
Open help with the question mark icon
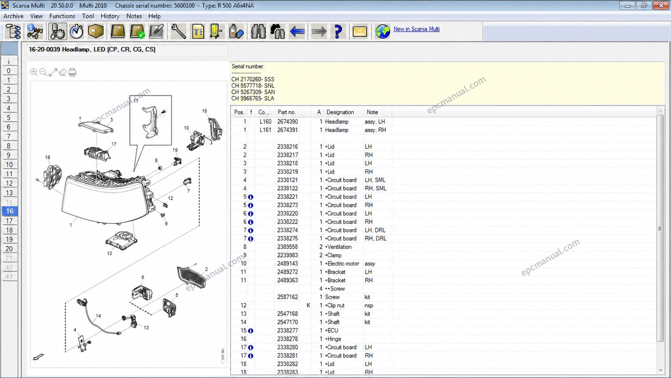click(x=338, y=31)
